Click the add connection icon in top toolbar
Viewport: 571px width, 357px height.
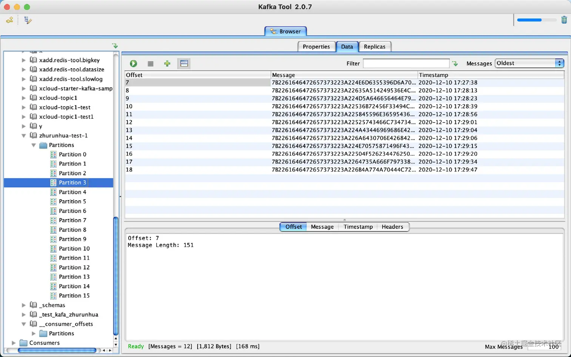(9, 20)
